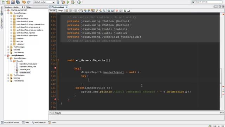Viewport: 225px width, 127px height.
Task: Click the Save All toolbar icon
Action: [18, 2]
